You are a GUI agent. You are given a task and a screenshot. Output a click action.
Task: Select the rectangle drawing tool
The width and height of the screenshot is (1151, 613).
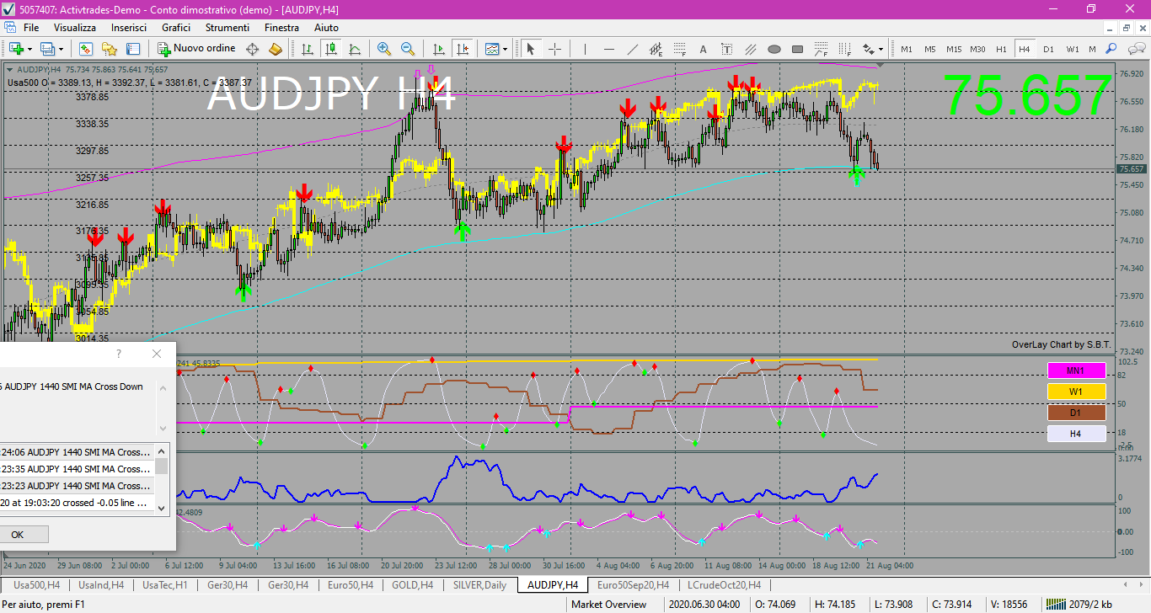797,49
